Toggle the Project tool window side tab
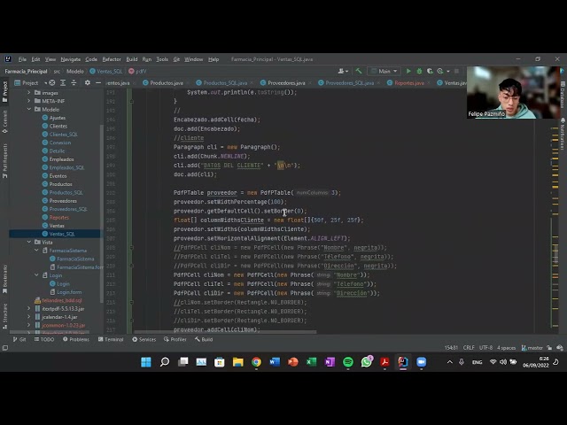Viewport: 567px width, 425px height. (4, 91)
